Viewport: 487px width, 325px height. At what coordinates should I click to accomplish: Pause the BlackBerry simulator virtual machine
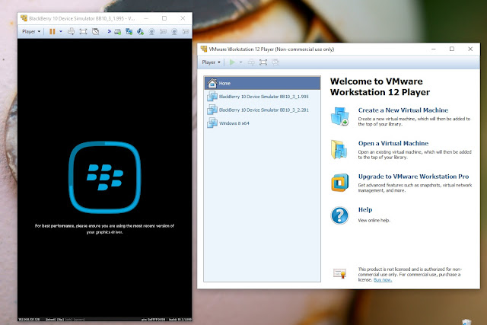click(x=53, y=31)
